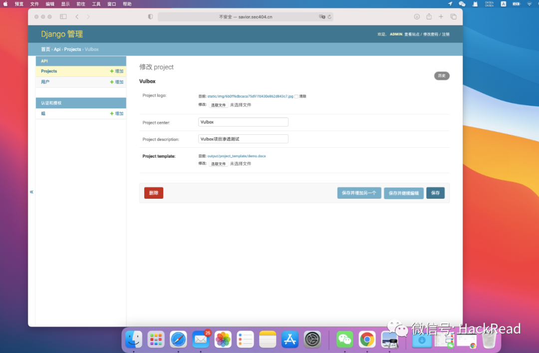Open the Safari downloads icon
Image resolution: width=539 pixels, height=353 pixels.
pos(417,16)
